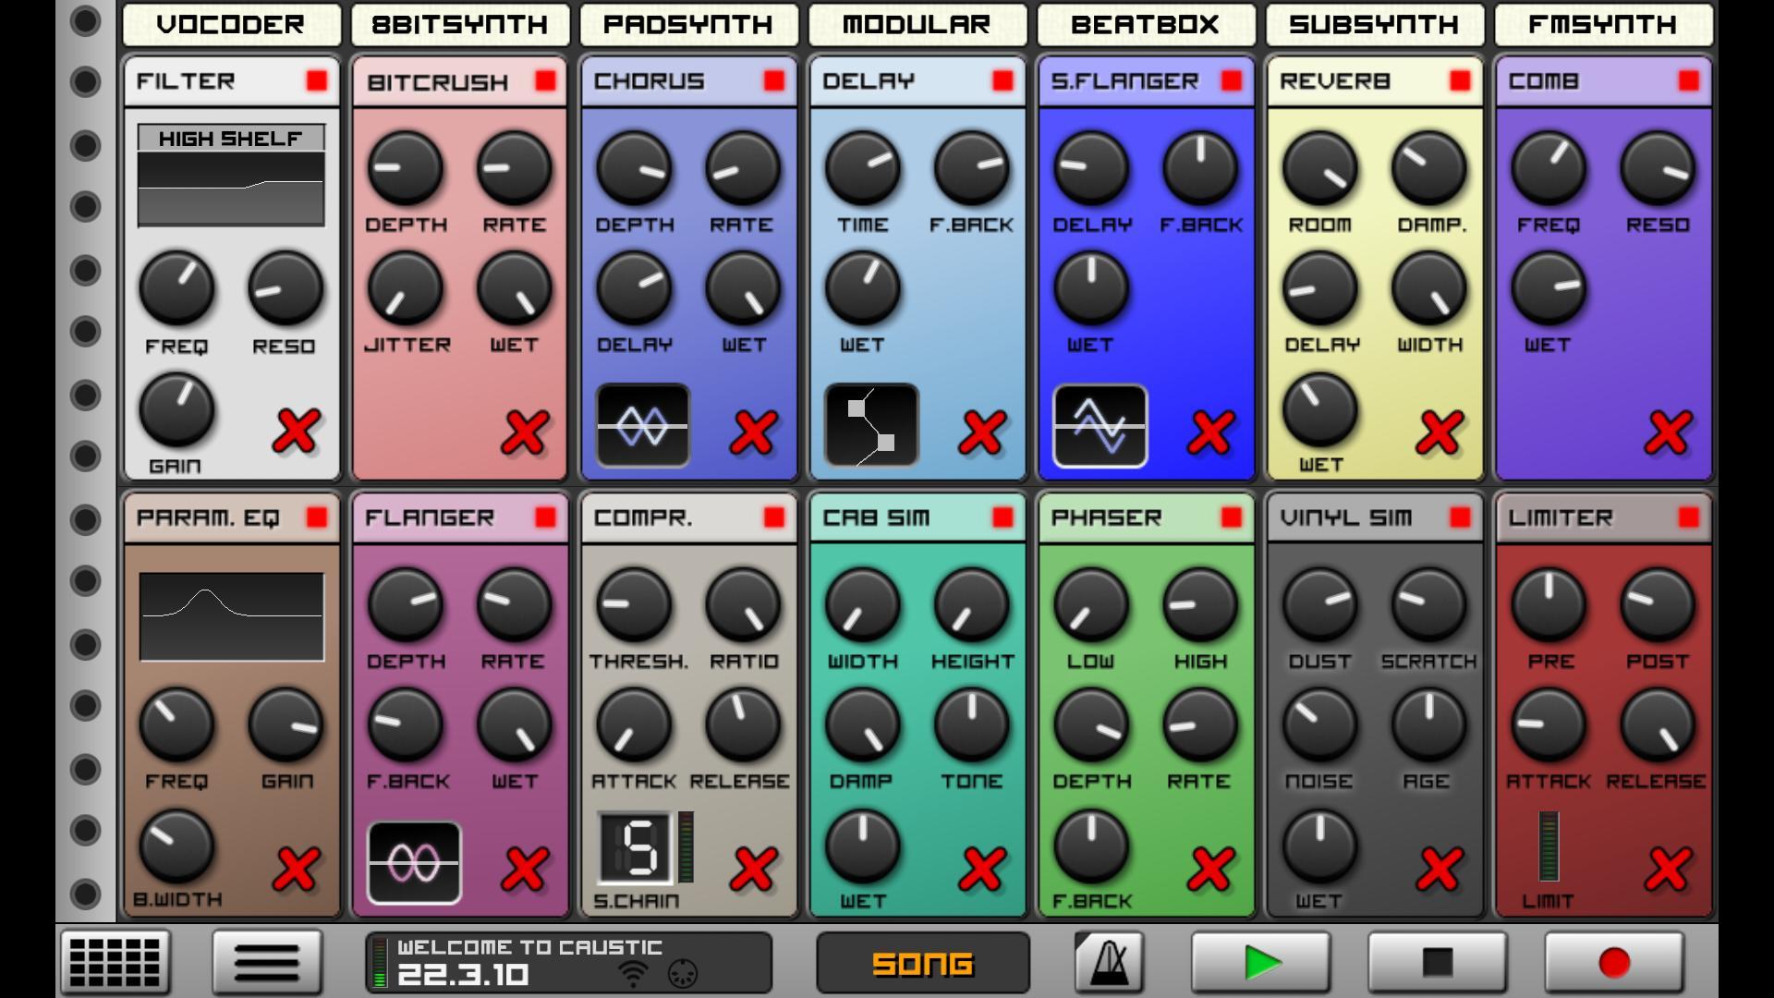Open the HIGH SHELF filter type selector
1774x998 pixels.
coord(230,139)
